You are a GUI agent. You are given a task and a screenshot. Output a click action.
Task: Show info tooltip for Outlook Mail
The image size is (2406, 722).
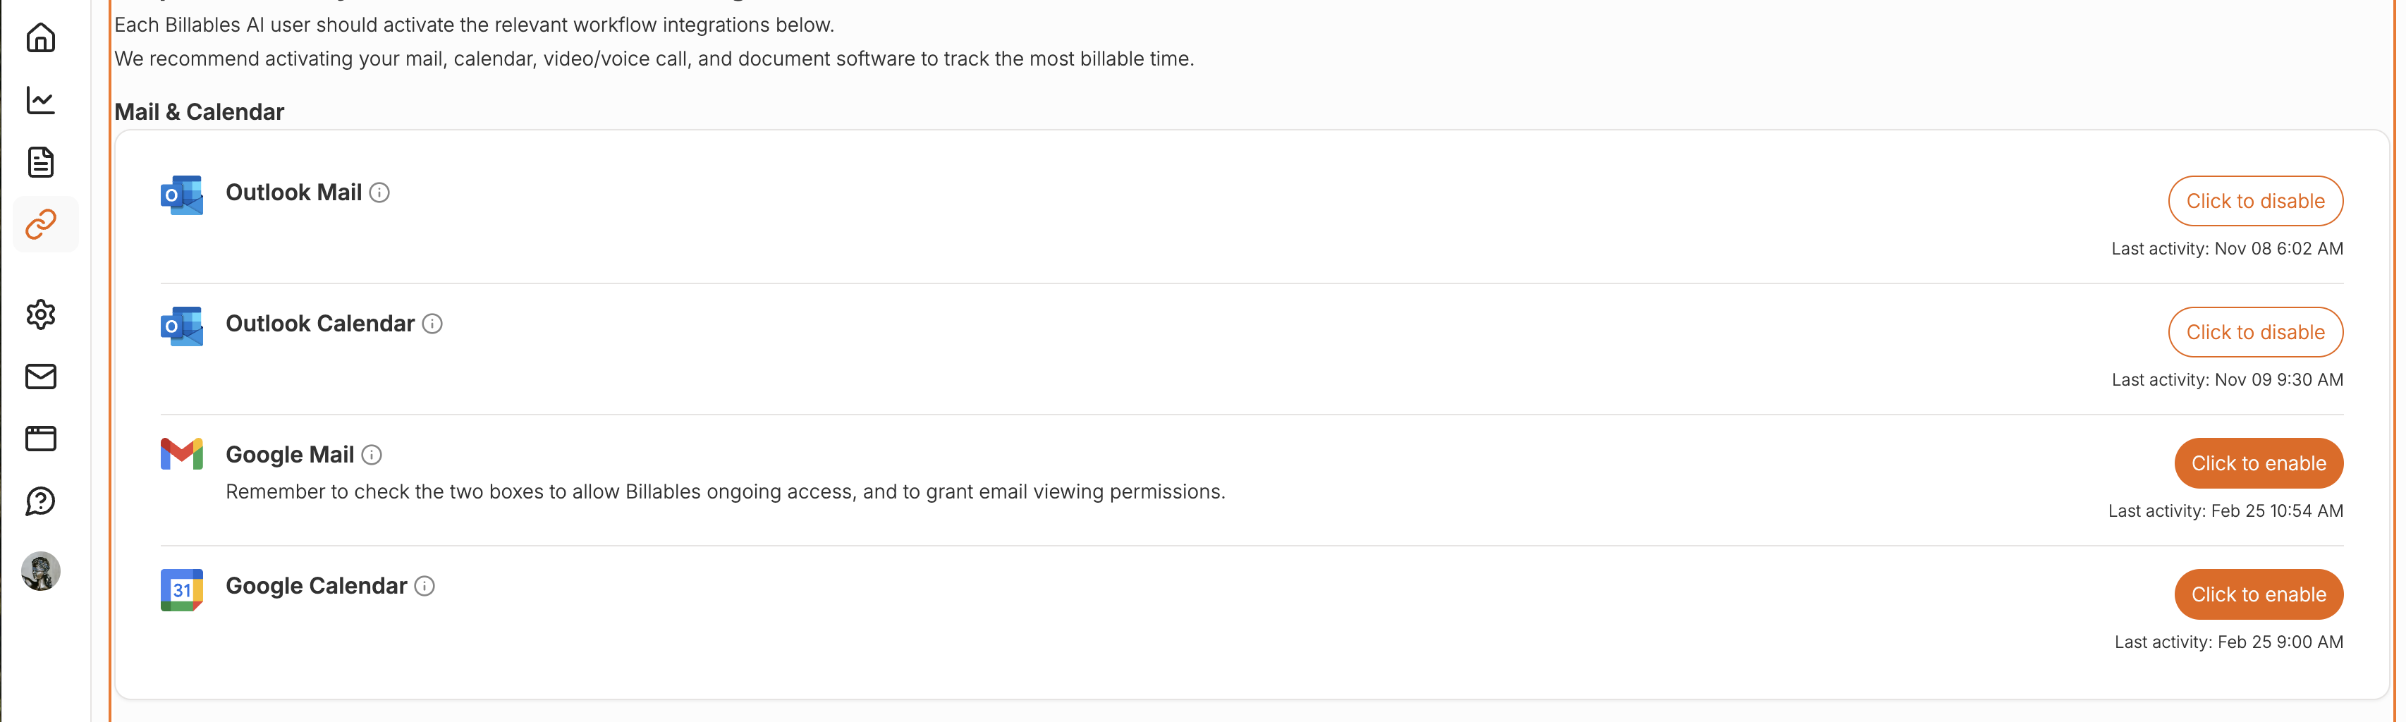[x=379, y=192]
